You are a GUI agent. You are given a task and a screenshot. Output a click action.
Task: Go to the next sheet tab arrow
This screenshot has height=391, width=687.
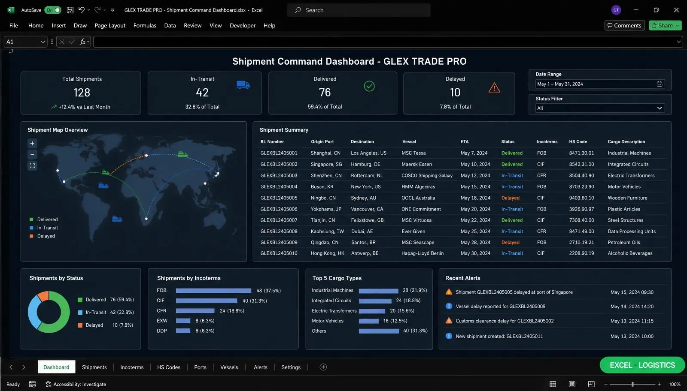[24, 367]
